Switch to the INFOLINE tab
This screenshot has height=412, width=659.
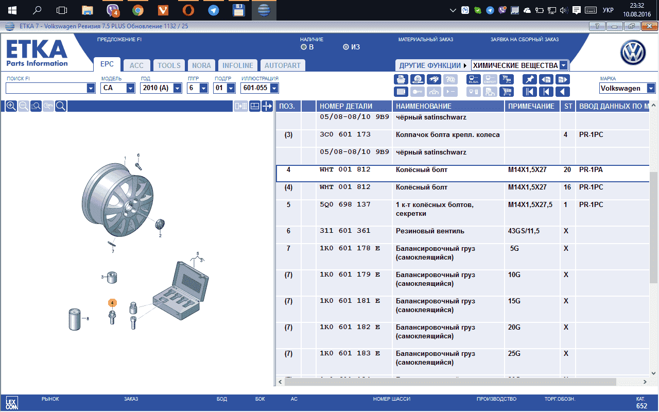coord(237,65)
